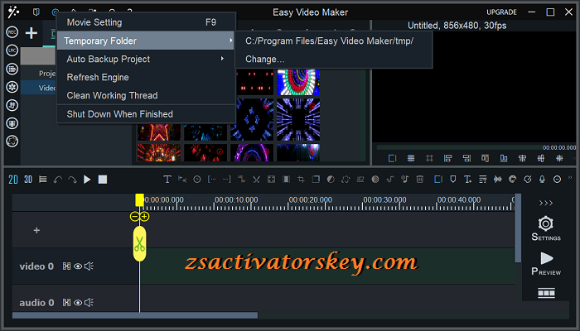Select Refresh Engine from the menu
Screen dimensions: 580x331
(x=146, y=77)
